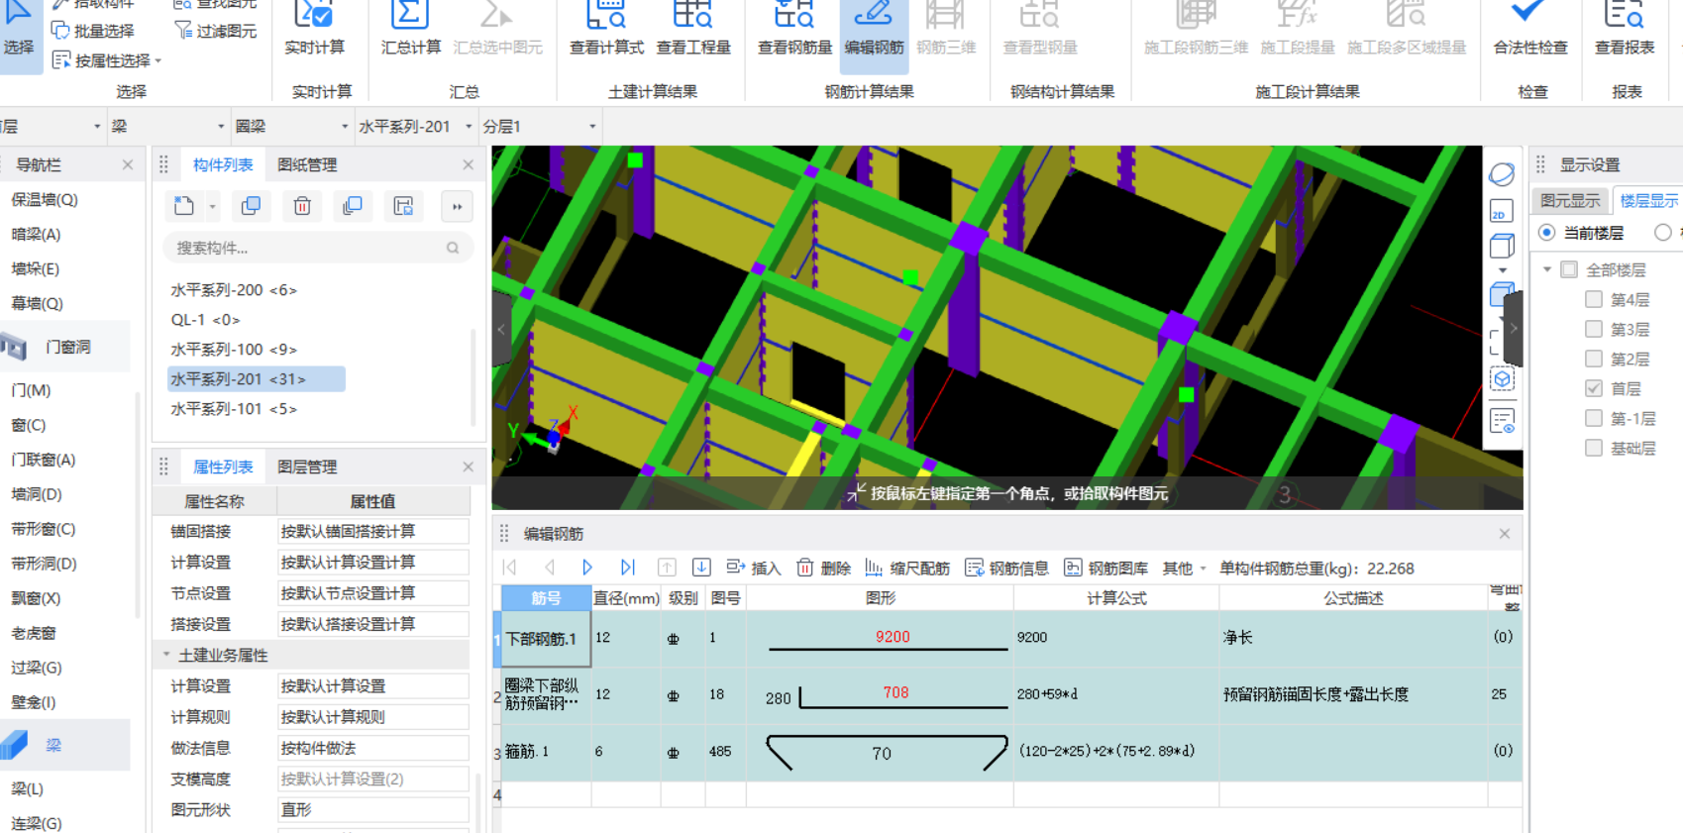Open the 其他 dropdown in rebar editor

1185,568
